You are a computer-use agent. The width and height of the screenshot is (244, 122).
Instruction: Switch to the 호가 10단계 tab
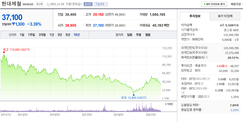pyautogui.click(x=225, y=16)
